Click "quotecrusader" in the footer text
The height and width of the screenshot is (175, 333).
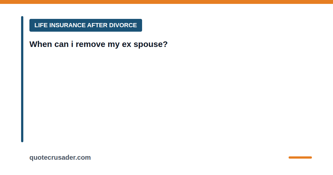53,158
